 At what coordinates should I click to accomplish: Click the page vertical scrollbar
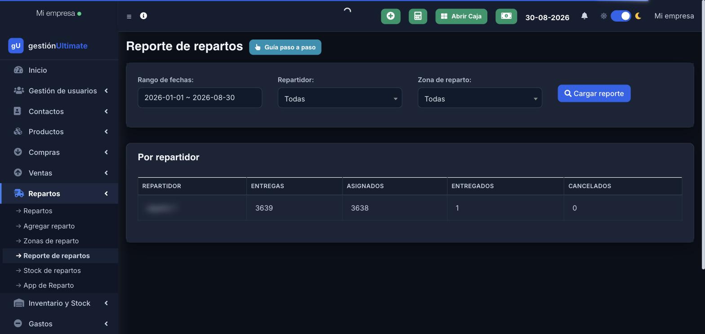[703, 135]
